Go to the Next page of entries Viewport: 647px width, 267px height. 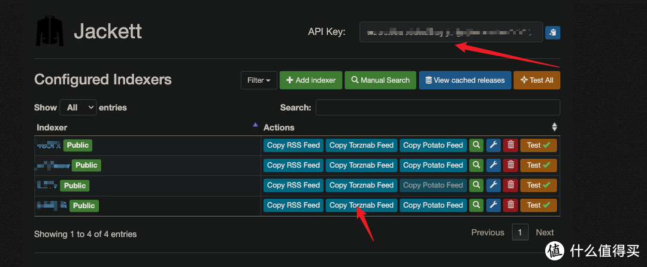[545, 232]
